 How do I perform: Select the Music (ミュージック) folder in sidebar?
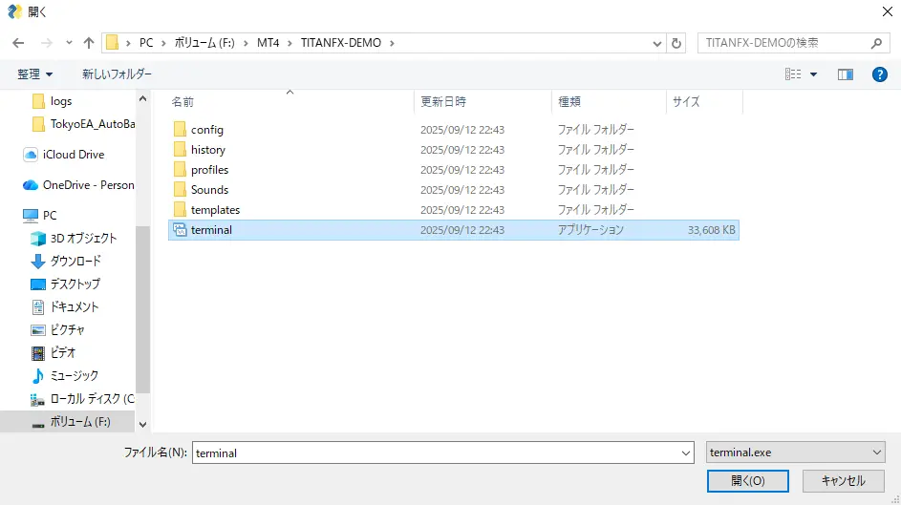(x=74, y=375)
